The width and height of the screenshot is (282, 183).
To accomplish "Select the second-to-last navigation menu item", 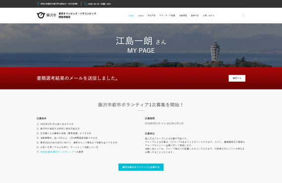I will 194,16.
